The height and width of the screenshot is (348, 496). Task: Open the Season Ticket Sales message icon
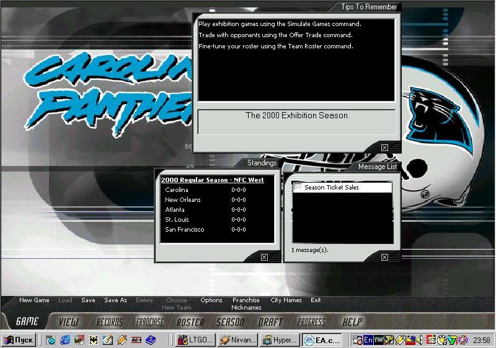click(x=298, y=187)
